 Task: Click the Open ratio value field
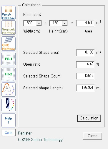85,64
